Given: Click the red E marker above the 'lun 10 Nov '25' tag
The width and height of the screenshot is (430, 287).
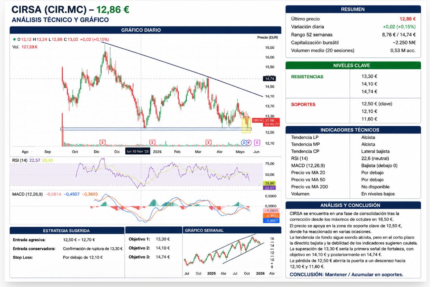Looking at the screenshot, I should click(x=152, y=143).
